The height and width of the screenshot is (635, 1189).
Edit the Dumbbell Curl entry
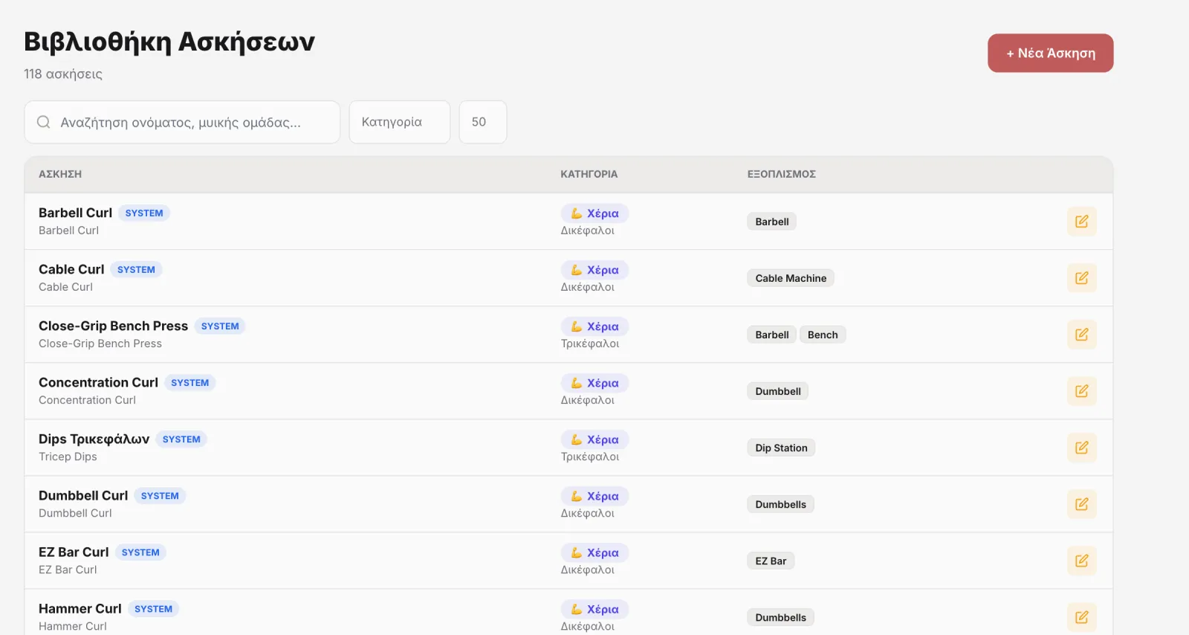pyautogui.click(x=1081, y=503)
